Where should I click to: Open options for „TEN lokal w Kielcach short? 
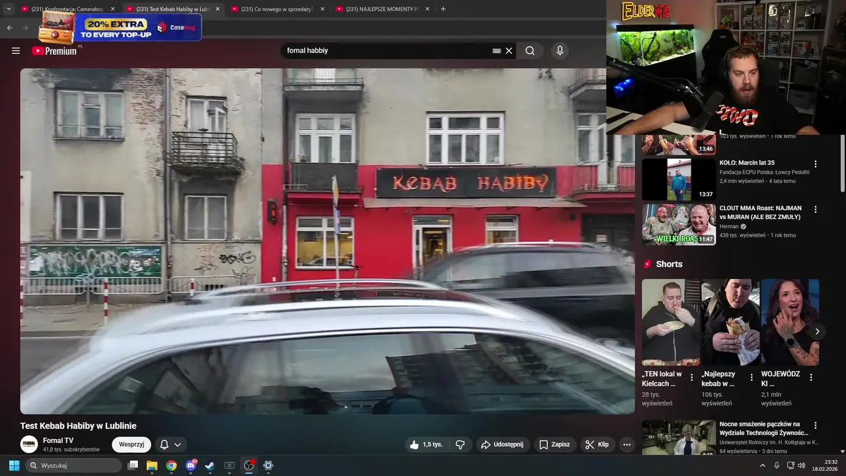[x=692, y=377]
